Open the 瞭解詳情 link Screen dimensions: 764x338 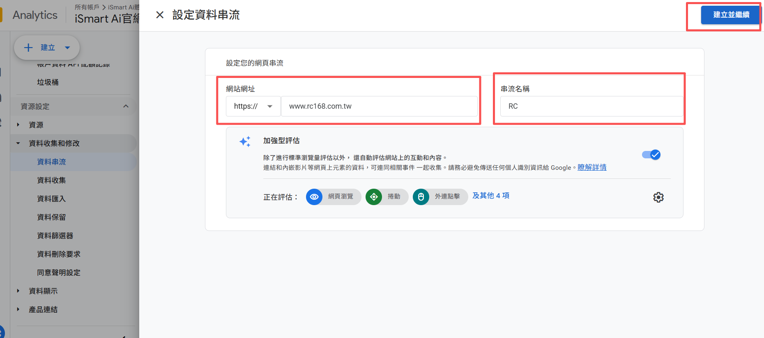coord(591,167)
